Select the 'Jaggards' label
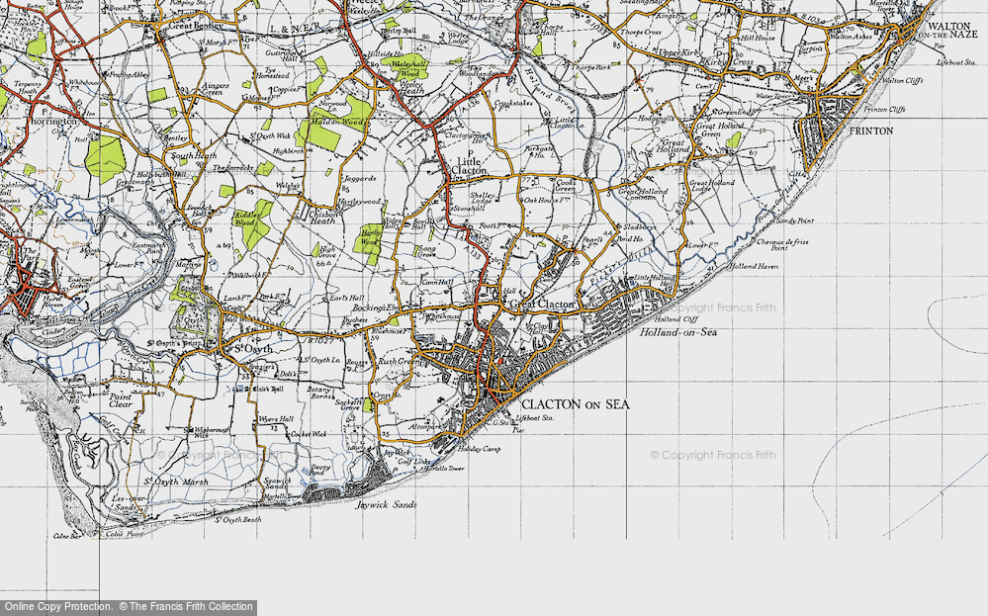988x616 pixels. [x=360, y=179]
